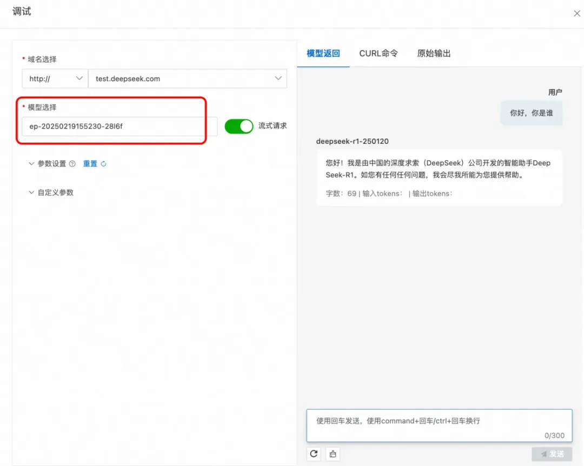Image resolution: width=584 pixels, height=466 pixels.
Task: Click the refresh conversation icon button
Action: coord(314,454)
